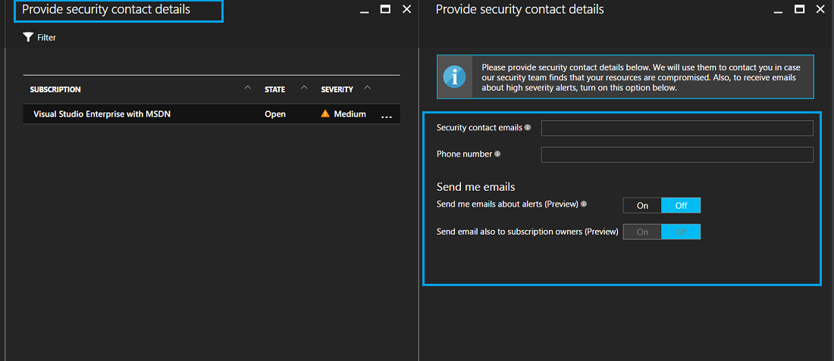Click the Filter funnel icon
This screenshot has height=361, width=834.
[28, 37]
